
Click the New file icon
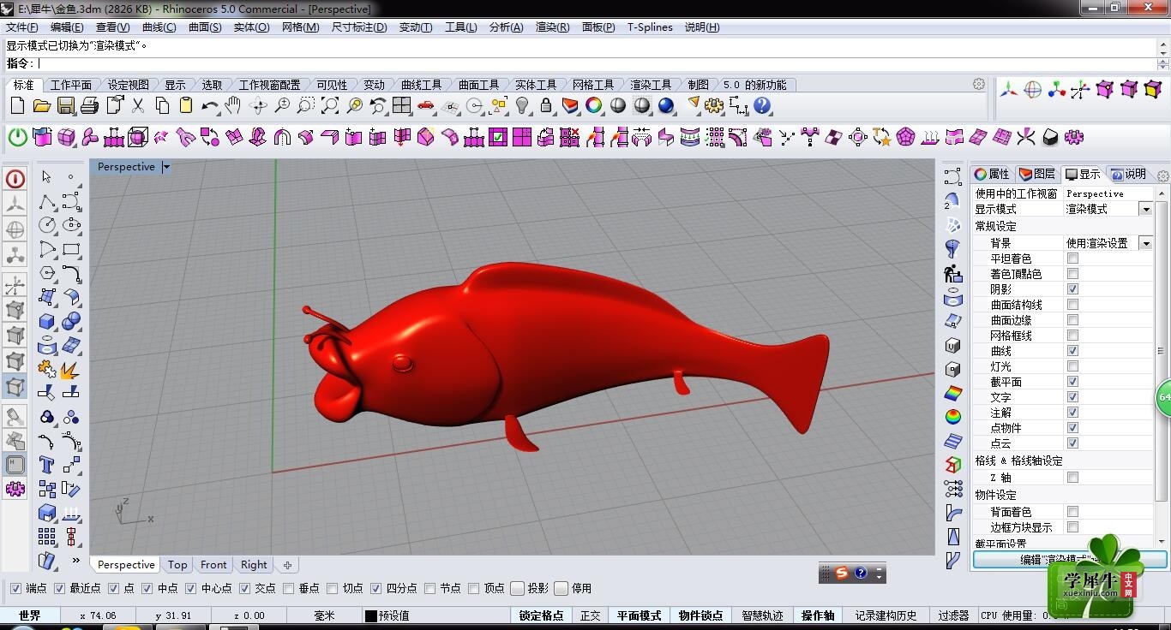pos(17,106)
